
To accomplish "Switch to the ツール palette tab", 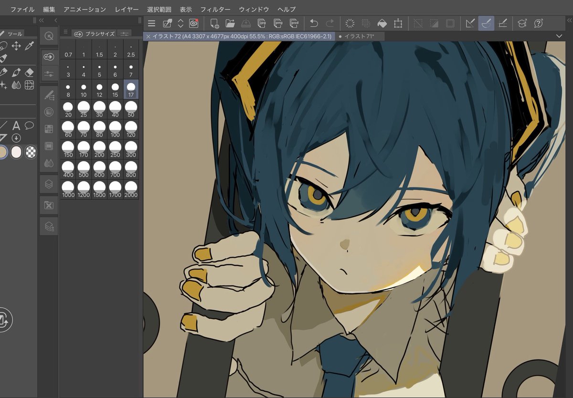I will pyautogui.click(x=12, y=33).
